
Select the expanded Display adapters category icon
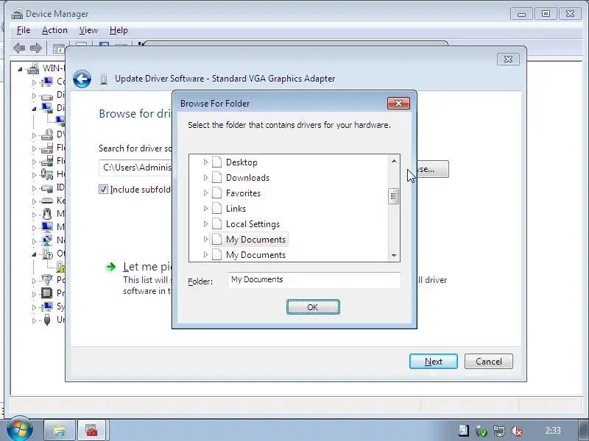click(x=47, y=108)
